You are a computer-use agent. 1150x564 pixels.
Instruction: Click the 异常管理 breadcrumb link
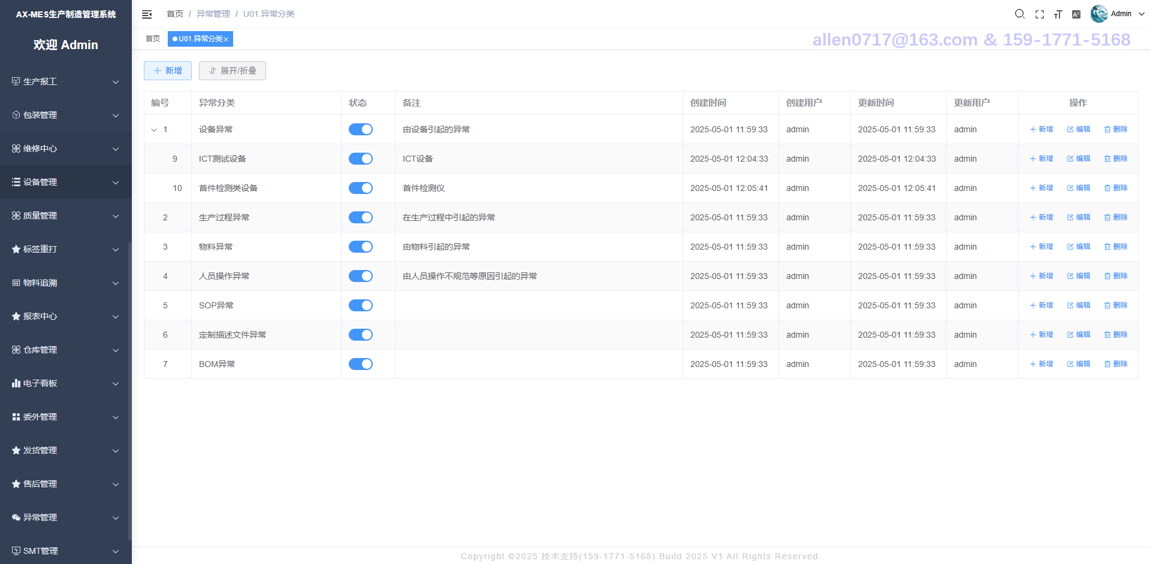pos(213,14)
